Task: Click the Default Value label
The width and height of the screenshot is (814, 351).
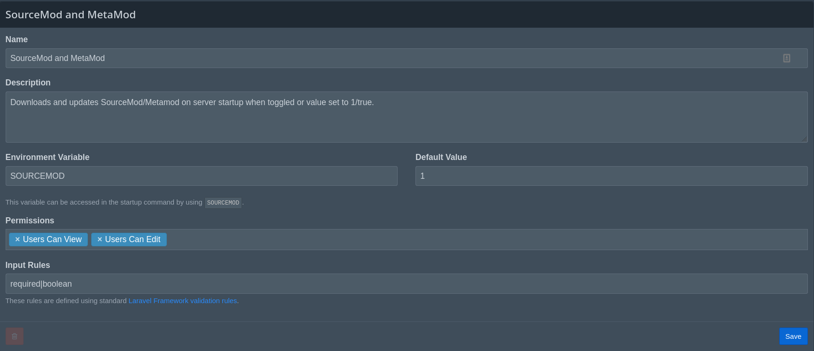Action: (x=441, y=157)
